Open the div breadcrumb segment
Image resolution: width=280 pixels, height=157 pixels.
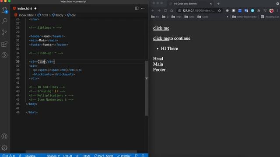pyautogui.click(x=71, y=15)
